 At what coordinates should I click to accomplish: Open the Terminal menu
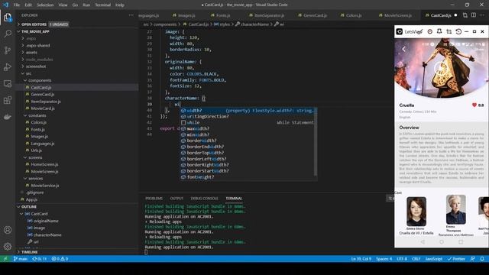[x=102, y=5]
